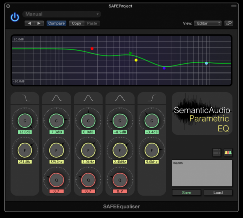Viewport: 243px width, 218px height.
Task: Click the 1.0kHz frequency value field
Action: (x=88, y=162)
